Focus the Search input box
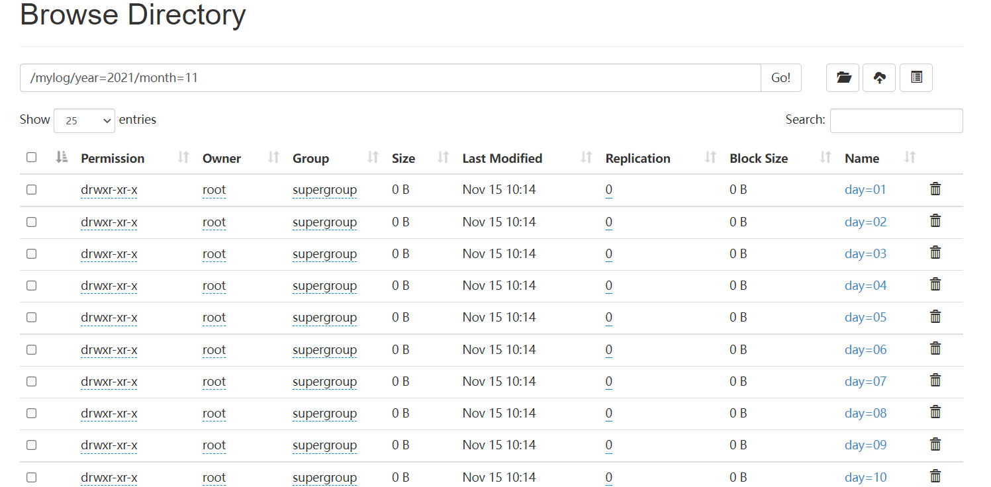 pos(896,120)
